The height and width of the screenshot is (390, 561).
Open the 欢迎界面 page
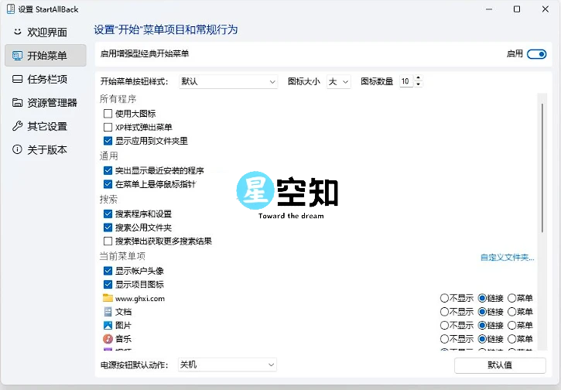(x=46, y=32)
